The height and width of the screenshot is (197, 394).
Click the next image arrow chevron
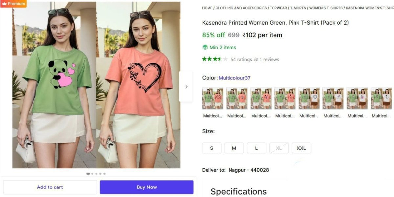tap(186, 87)
